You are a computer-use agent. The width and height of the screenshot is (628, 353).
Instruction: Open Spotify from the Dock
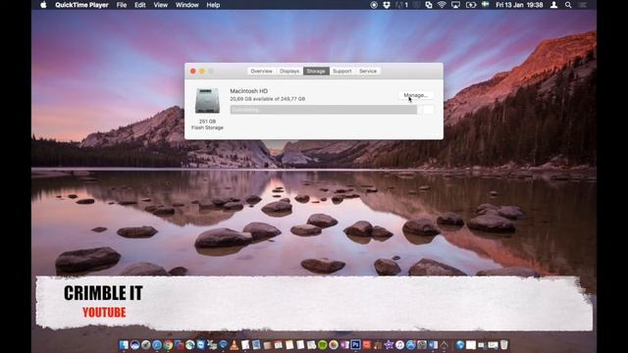(x=323, y=344)
